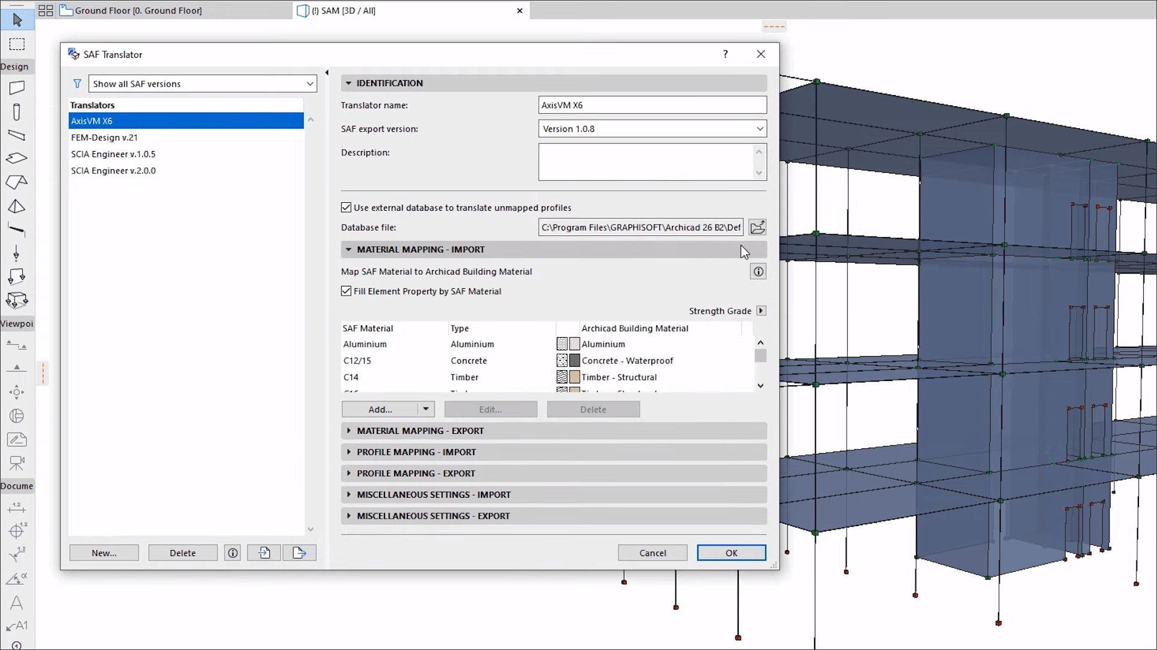Select AxisVM X6 translator
Image resolution: width=1157 pixels, height=650 pixels.
point(186,121)
